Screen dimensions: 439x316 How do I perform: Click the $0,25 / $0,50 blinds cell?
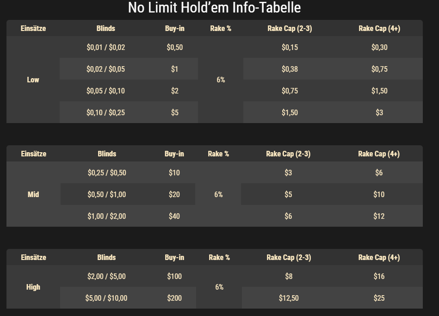click(x=107, y=173)
